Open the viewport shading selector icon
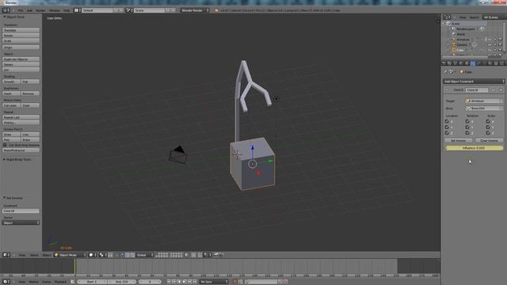This screenshot has width=507, height=285. [93, 255]
